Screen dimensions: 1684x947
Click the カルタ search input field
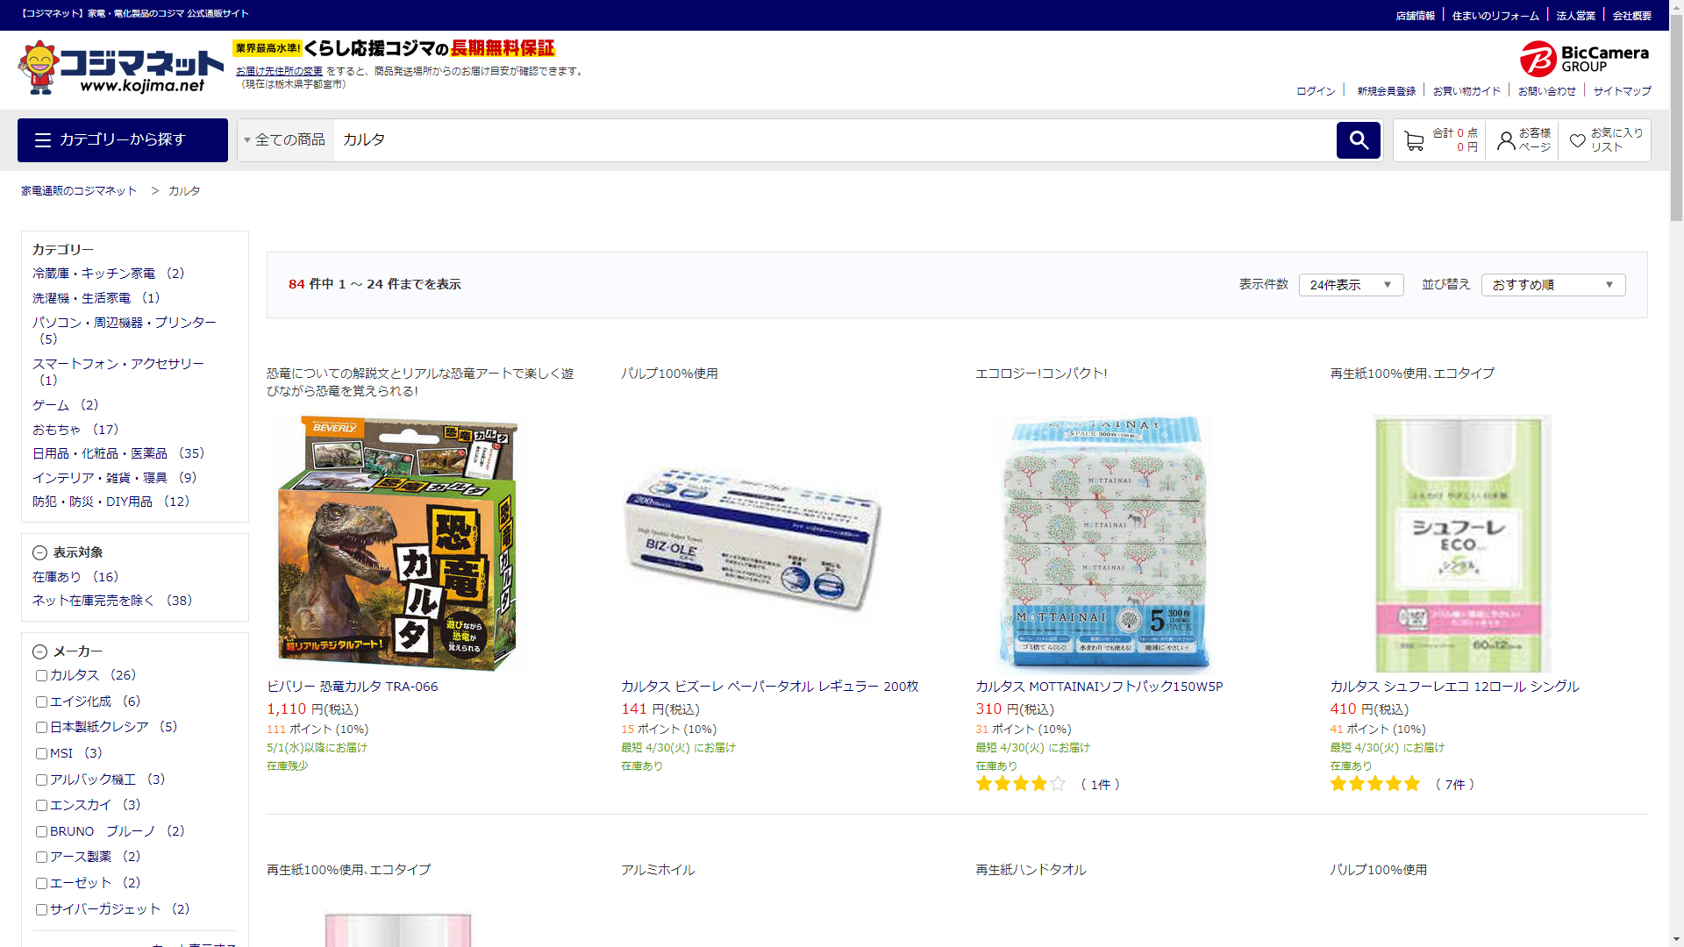[x=833, y=140]
